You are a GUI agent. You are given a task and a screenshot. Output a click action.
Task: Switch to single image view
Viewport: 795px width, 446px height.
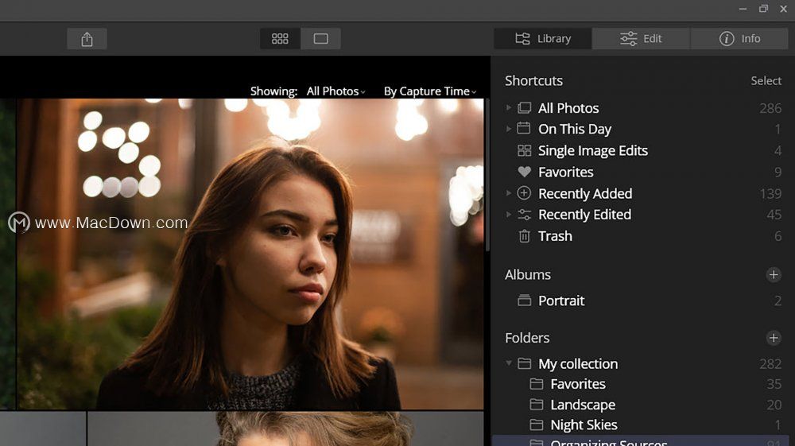[320, 39]
